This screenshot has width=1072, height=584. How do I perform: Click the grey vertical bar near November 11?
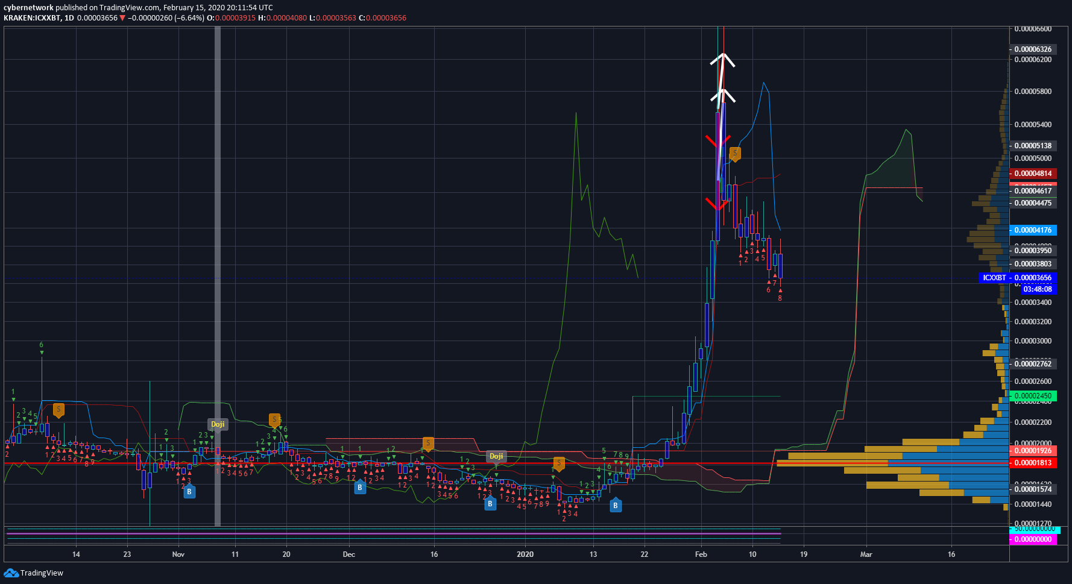(x=218, y=277)
